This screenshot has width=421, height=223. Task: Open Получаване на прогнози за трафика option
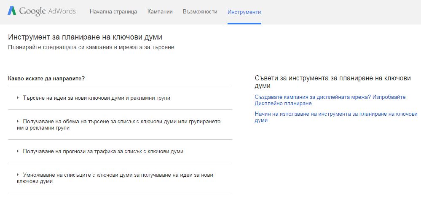103,151
